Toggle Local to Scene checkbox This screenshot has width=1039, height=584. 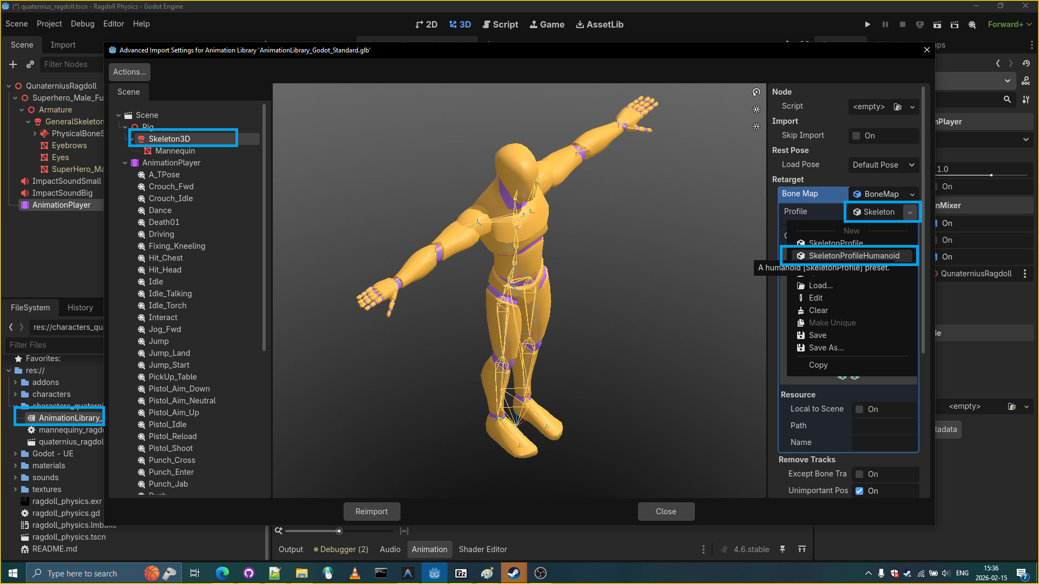[x=859, y=409]
